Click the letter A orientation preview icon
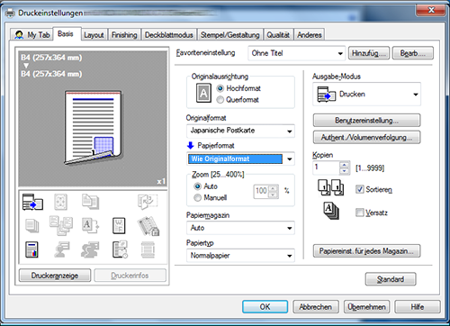 tap(203, 93)
